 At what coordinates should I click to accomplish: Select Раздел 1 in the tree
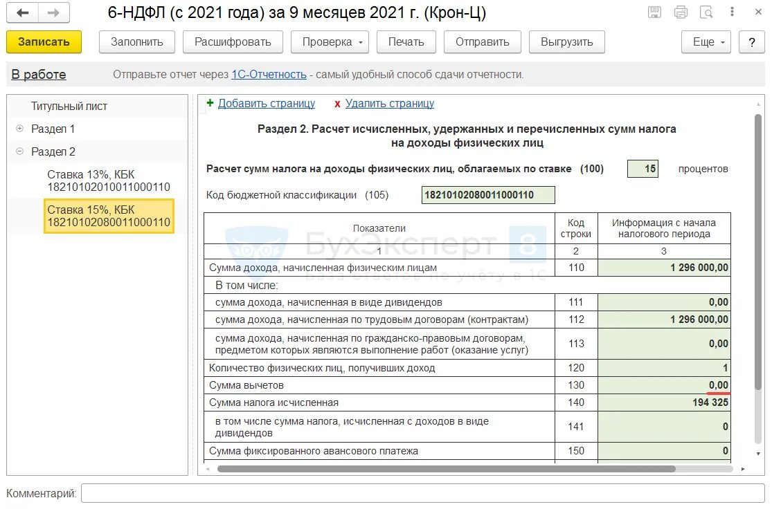(x=53, y=129)
